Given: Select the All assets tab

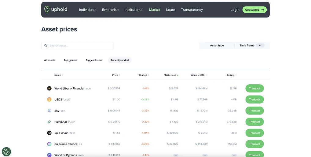Looking at the screenshot, I should tap(49, 60).
